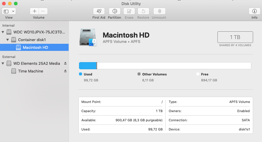Open the Partition tool

coord(115,11)
